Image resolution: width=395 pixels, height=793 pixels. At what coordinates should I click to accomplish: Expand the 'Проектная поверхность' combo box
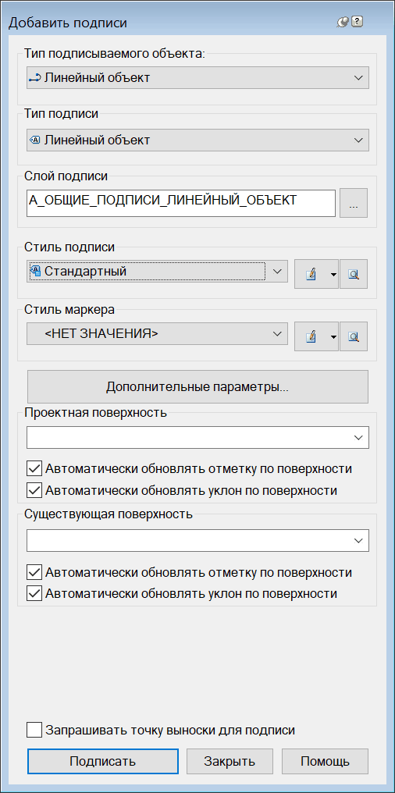pos(197,437)
